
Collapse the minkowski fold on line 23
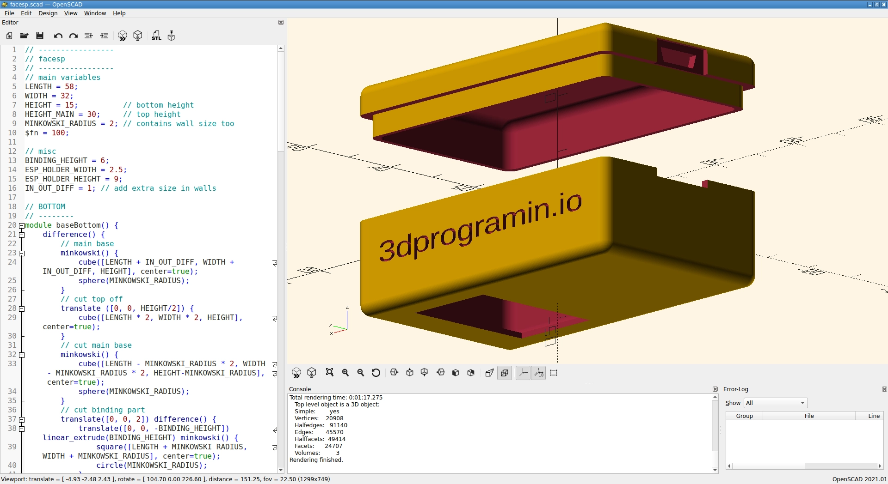[x=21, y=253]
